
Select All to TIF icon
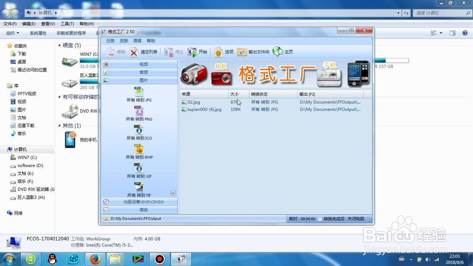pos(139,186)
